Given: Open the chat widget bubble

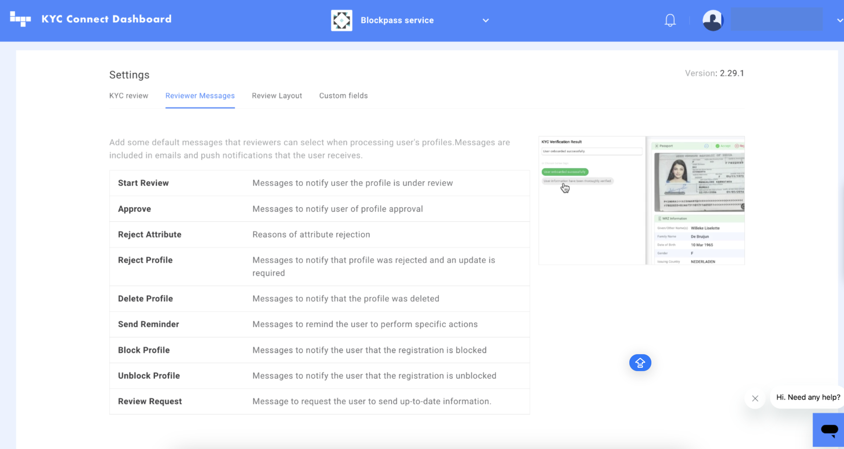Looking at the screenshot, I should [x=829, y=430].
